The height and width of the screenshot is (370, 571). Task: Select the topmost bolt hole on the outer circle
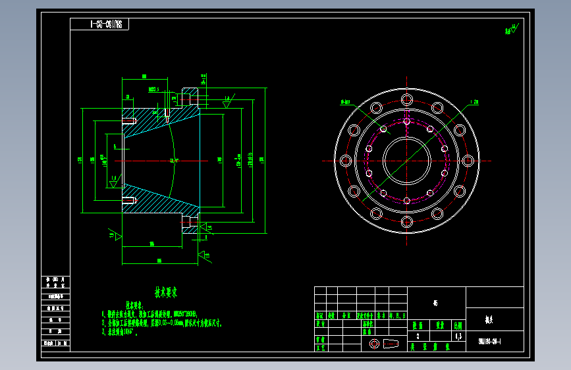pyautogui.click(x=407, y=99)
